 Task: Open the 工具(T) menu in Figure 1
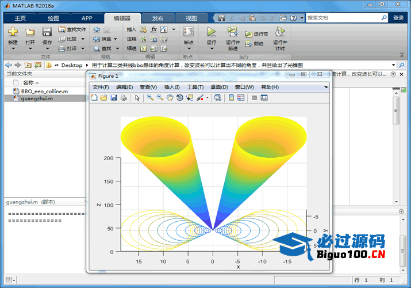pos(195,87)
